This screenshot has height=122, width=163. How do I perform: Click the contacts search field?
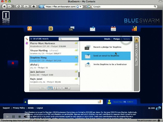69,39
